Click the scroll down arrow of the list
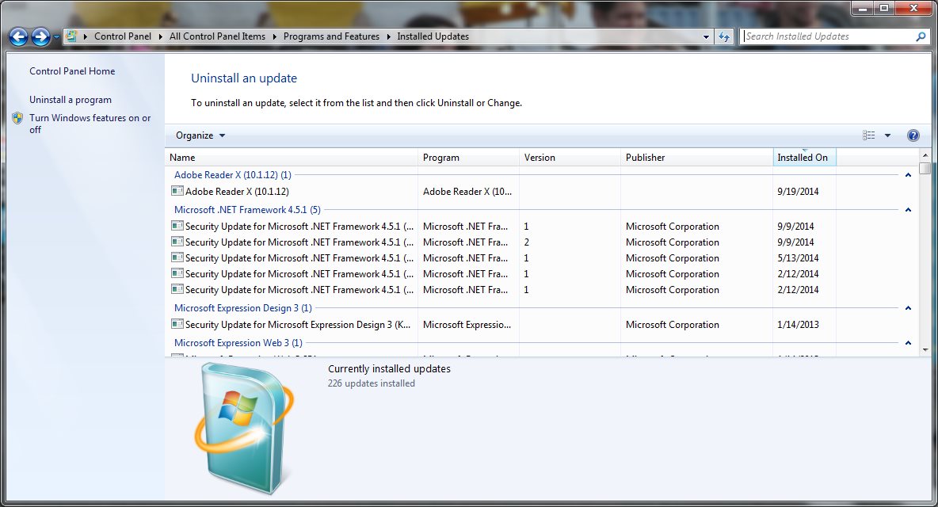This screenshot has height=507, width=938. [x=925, y=350]
